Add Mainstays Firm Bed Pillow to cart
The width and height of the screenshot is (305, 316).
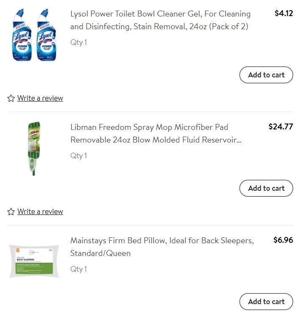pos(266,302)
